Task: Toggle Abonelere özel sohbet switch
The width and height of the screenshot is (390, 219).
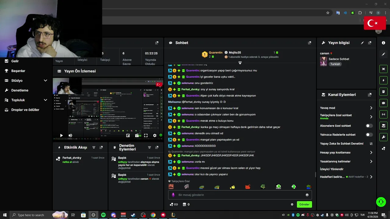Action: coord(369,126)
